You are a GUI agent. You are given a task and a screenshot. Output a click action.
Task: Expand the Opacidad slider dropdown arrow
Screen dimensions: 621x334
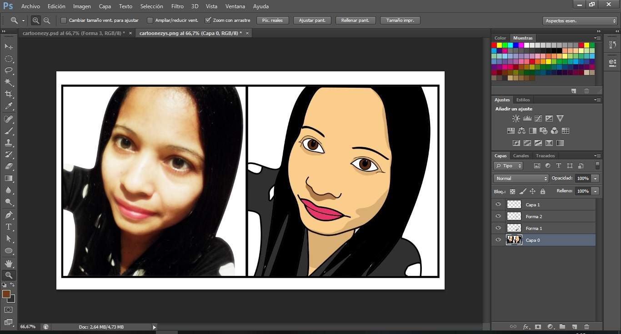pos(596,179)
